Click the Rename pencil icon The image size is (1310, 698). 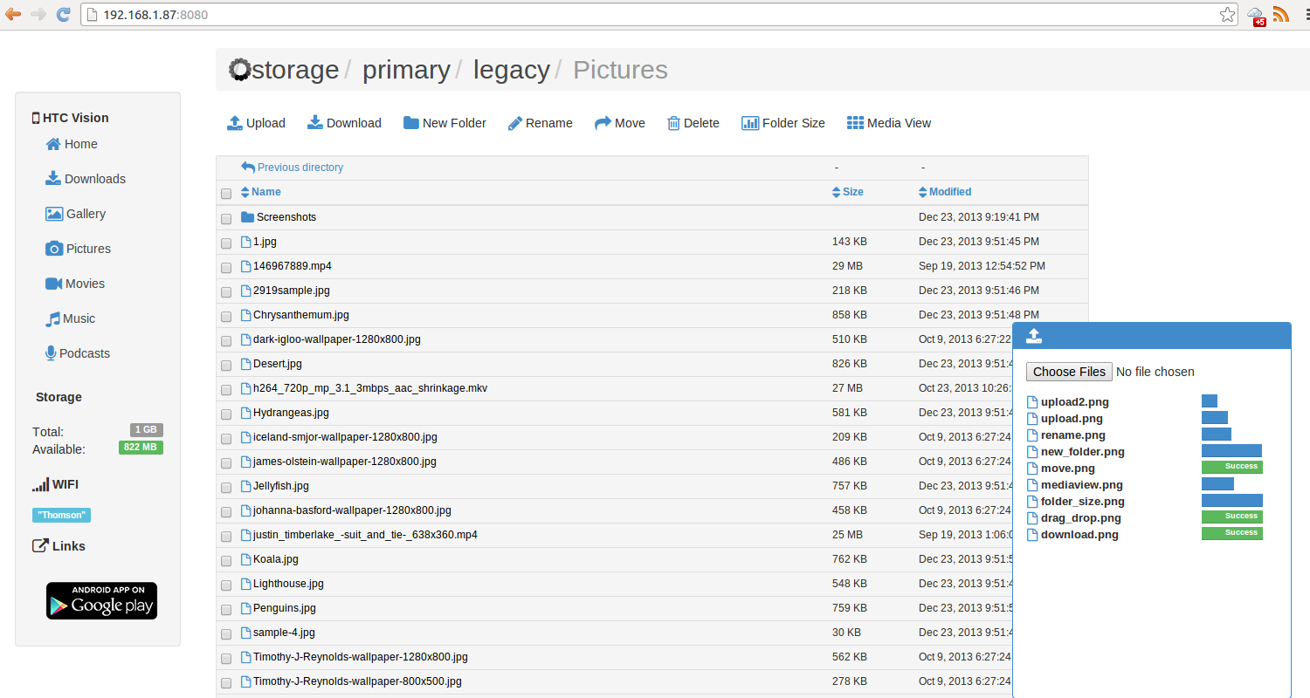click(x=515, y=123)
